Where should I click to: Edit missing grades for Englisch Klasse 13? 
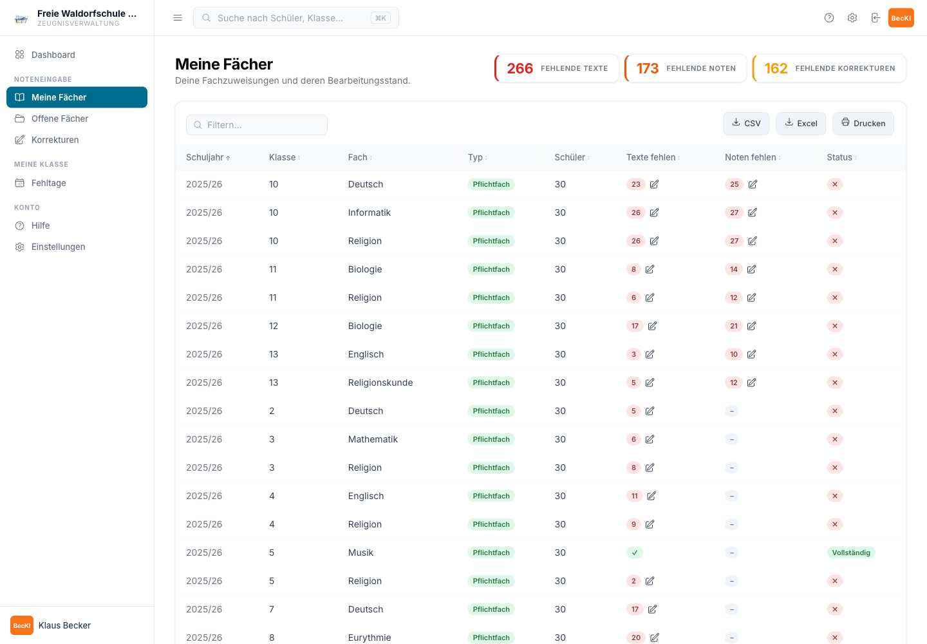click(751, 354)
